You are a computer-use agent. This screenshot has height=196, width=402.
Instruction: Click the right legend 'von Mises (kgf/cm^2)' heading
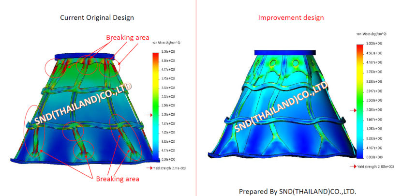coord(371,34)
